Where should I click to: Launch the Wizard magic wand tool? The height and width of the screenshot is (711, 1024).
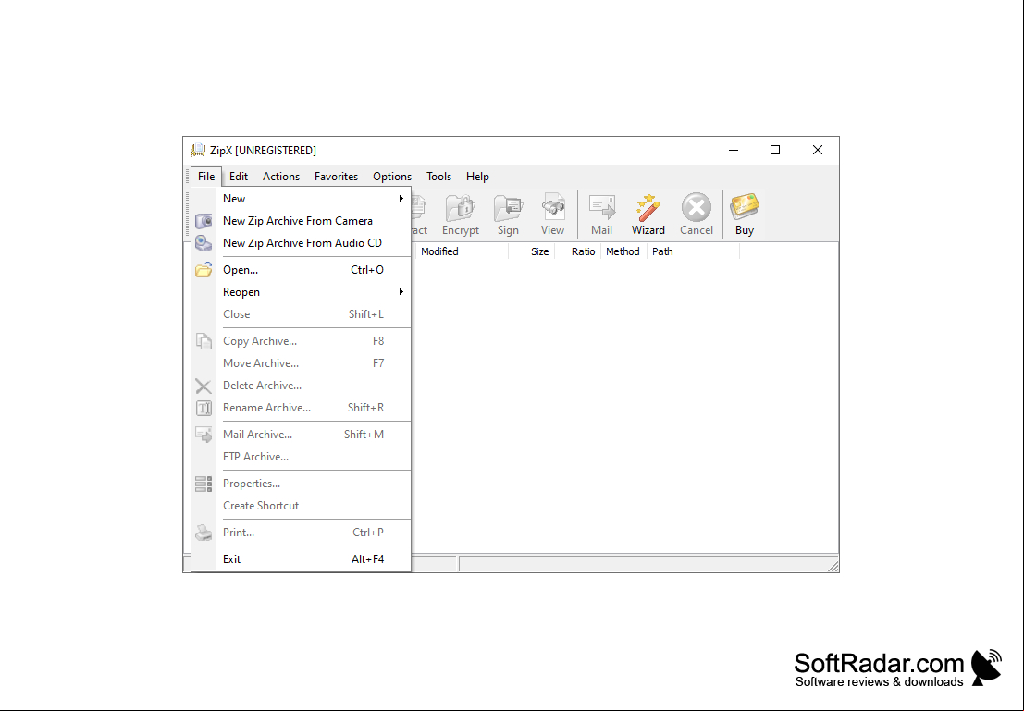[x=648, y=215]
